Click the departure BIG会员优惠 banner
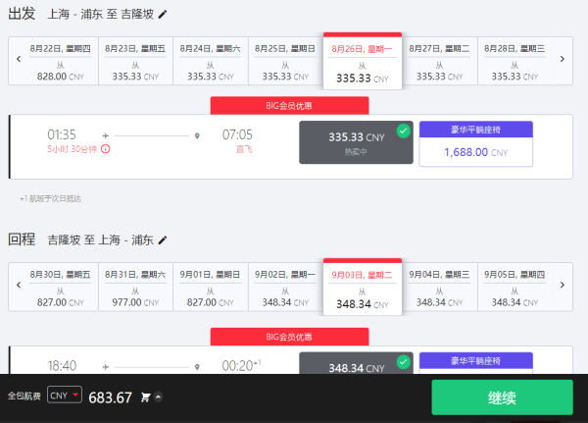 (289, 106)
